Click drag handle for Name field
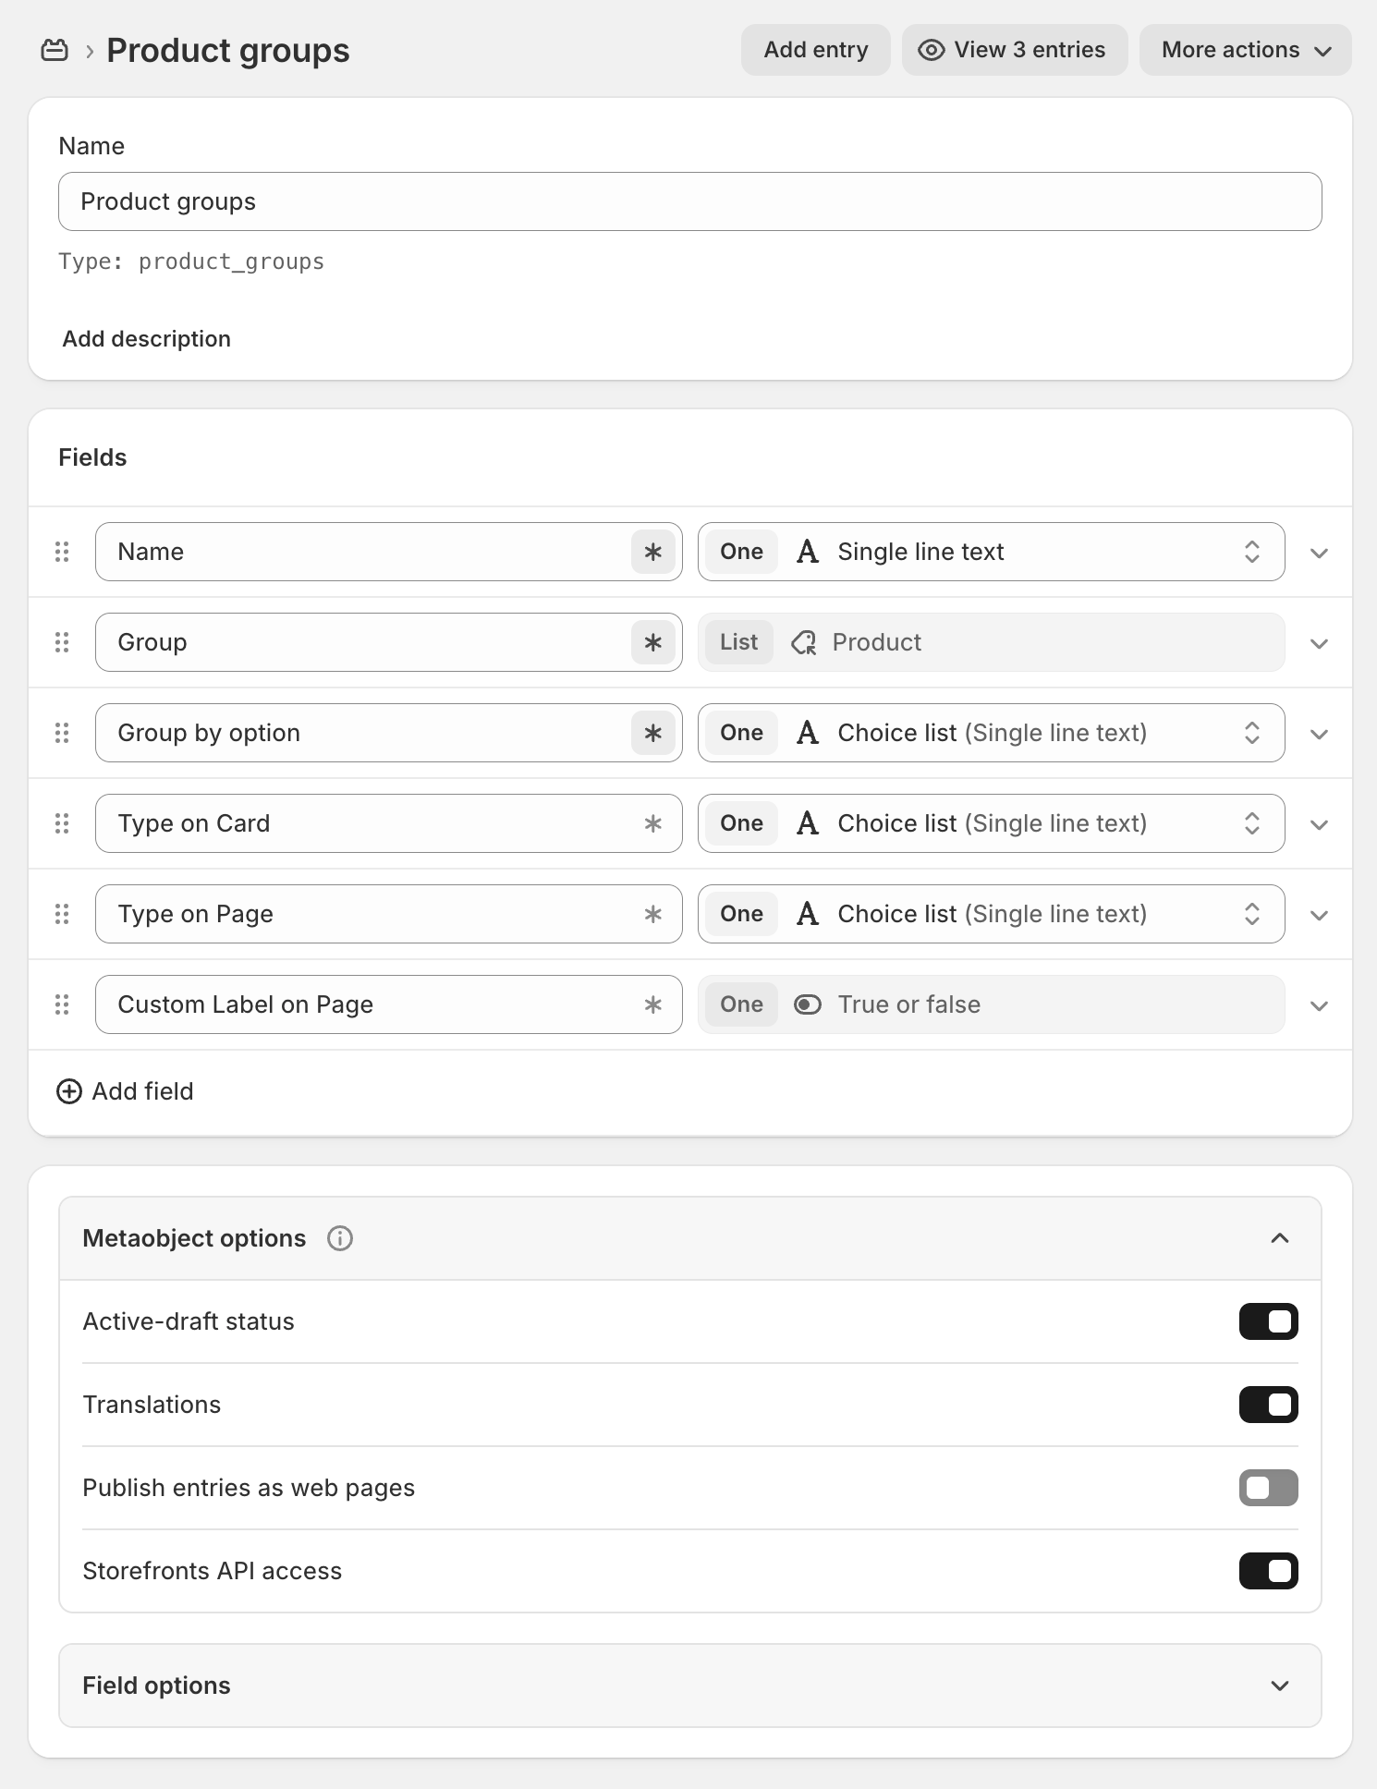Screen dimensions: 1377x1789 point(62,552)
